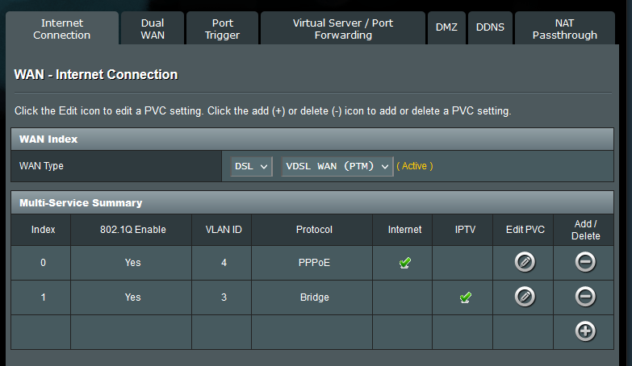632x366 pixels.
Task: Open the Port Trigger tab
Action: pos(222,29)
